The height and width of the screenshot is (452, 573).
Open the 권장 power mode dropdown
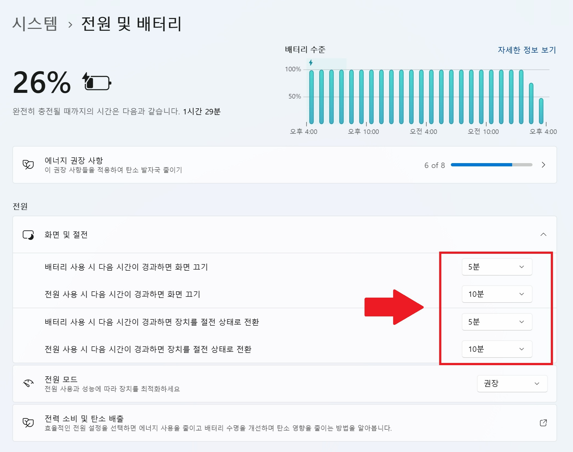[x=511, y=384]
